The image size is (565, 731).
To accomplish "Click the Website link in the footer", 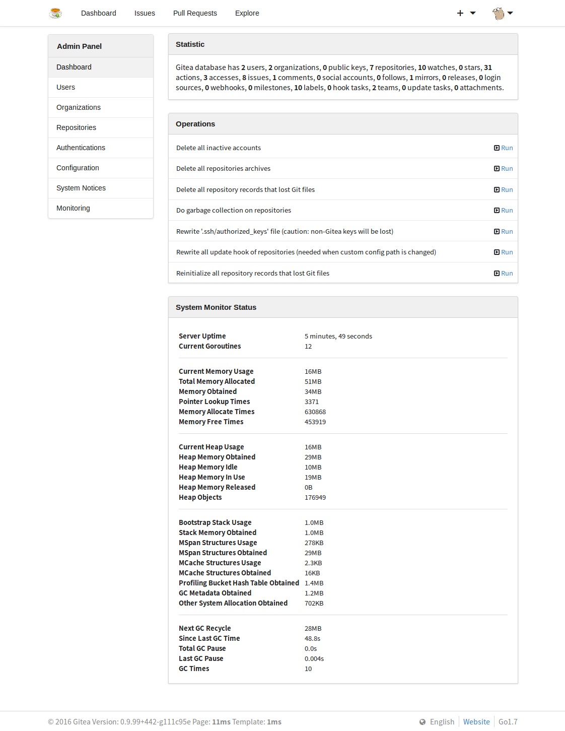I will tap(476, 721).
